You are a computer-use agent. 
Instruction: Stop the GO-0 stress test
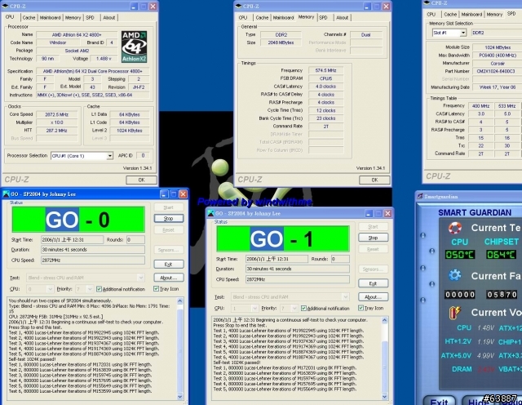(169, 219)
